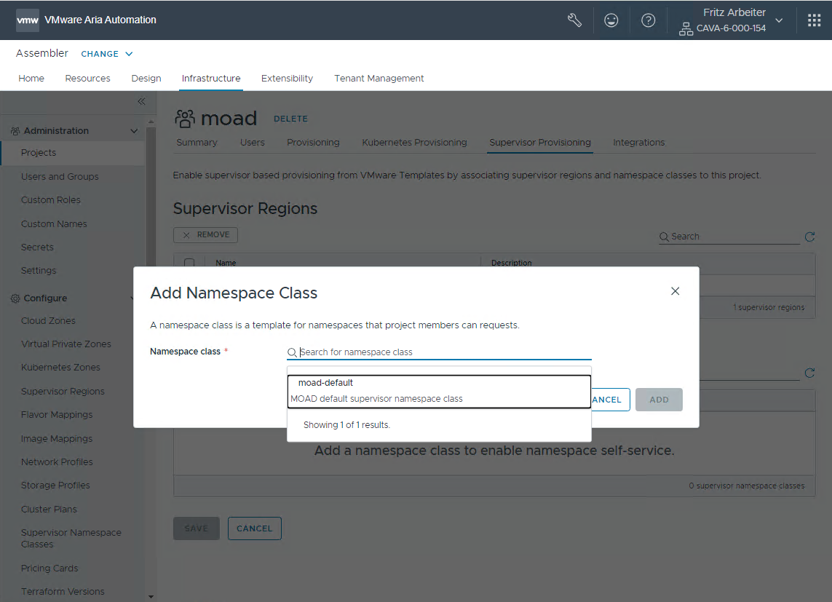Open Pricing Cards
This screenshot has height=602, width=832.
pos(49,568)
